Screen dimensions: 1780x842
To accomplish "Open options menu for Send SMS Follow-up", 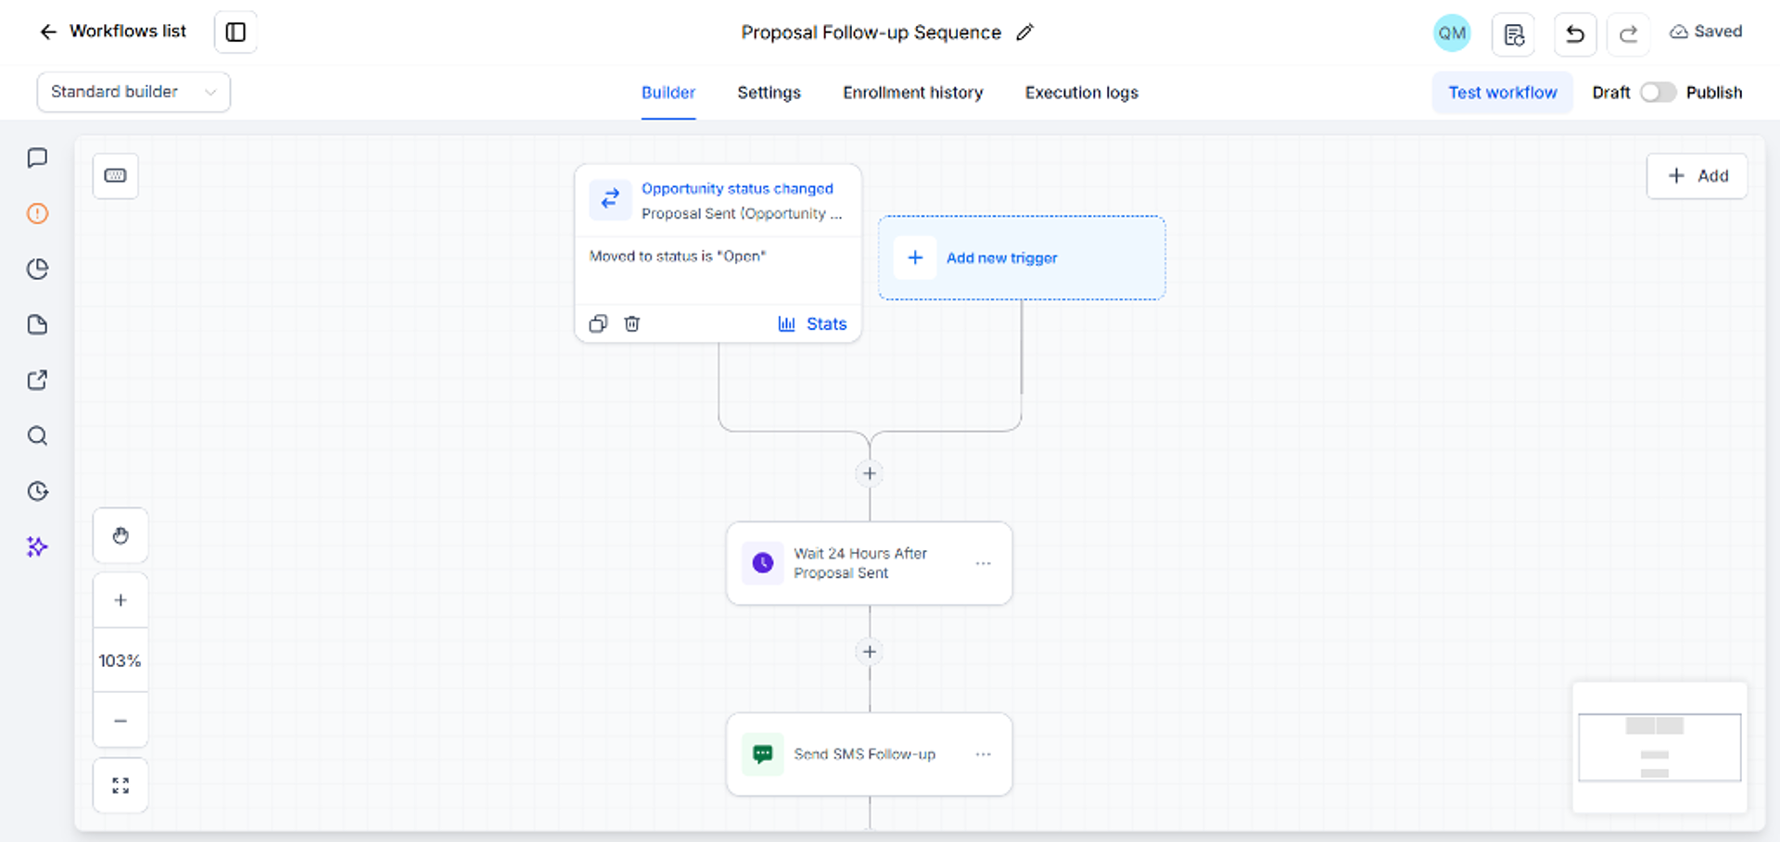I will coord(984,754).
